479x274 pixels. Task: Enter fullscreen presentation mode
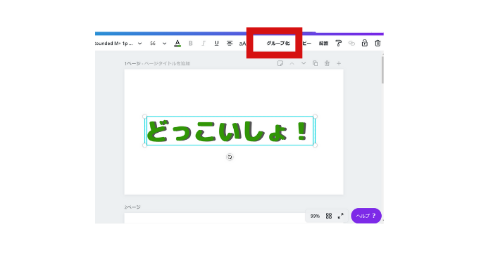coord(341,216)
